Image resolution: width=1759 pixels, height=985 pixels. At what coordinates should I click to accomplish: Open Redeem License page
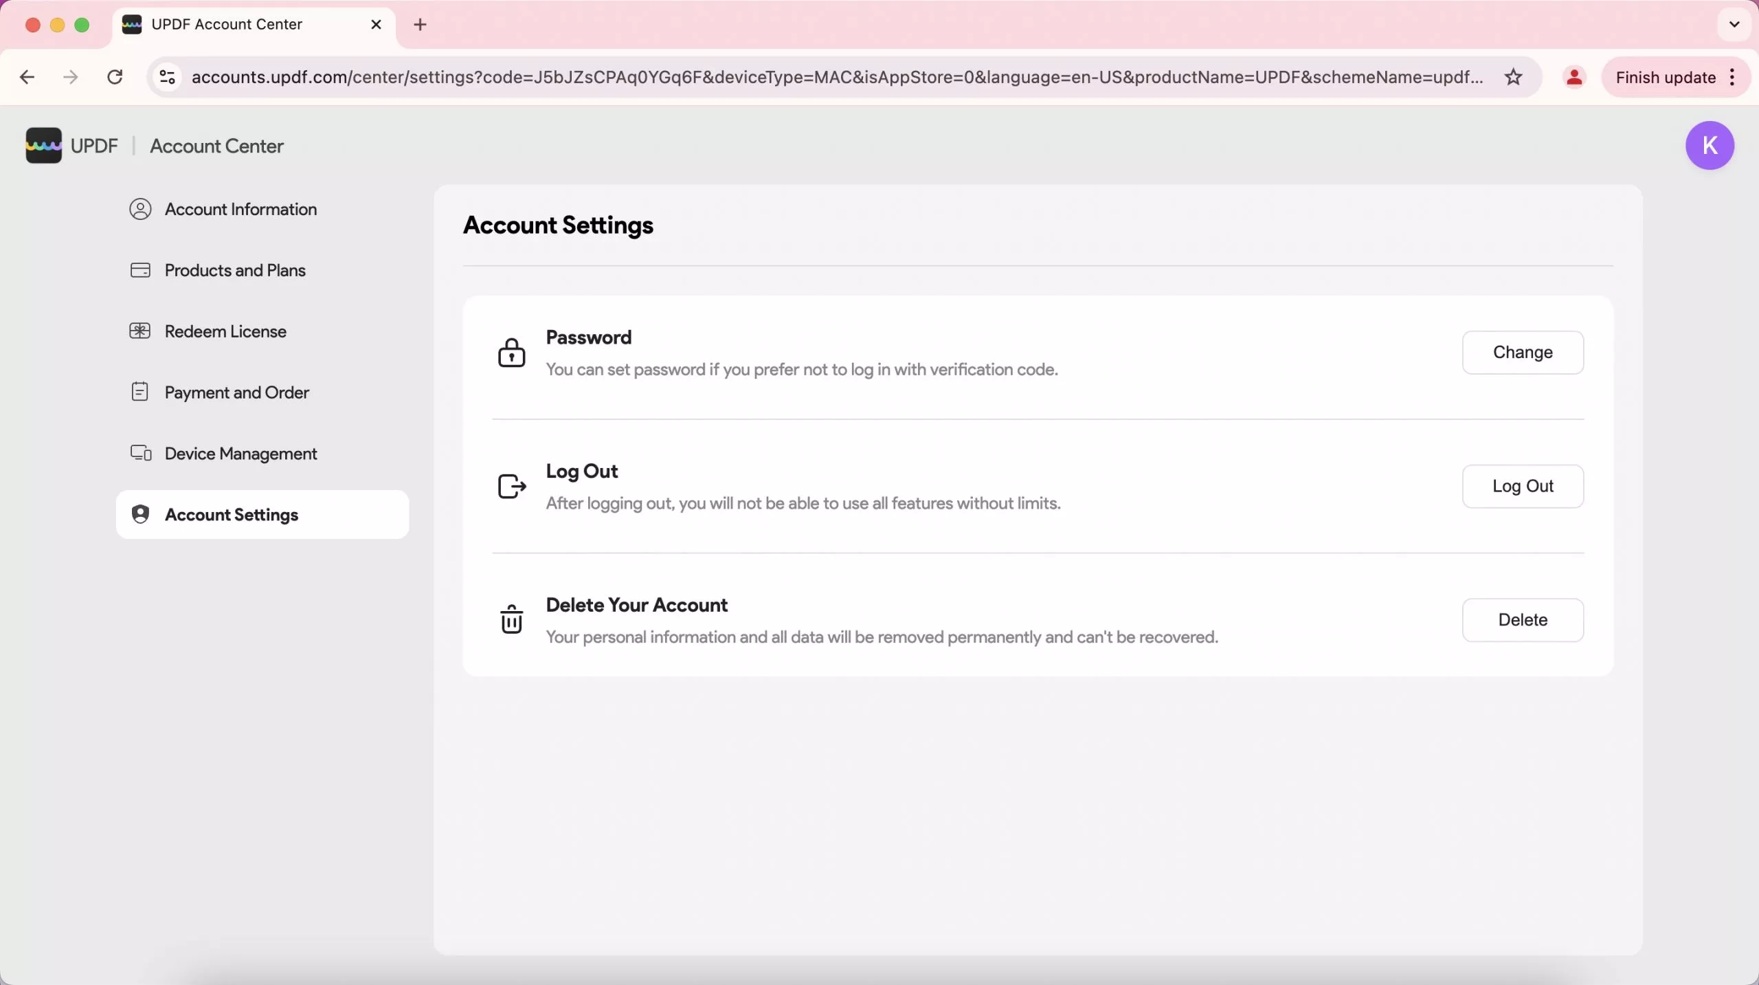(225, 331)
